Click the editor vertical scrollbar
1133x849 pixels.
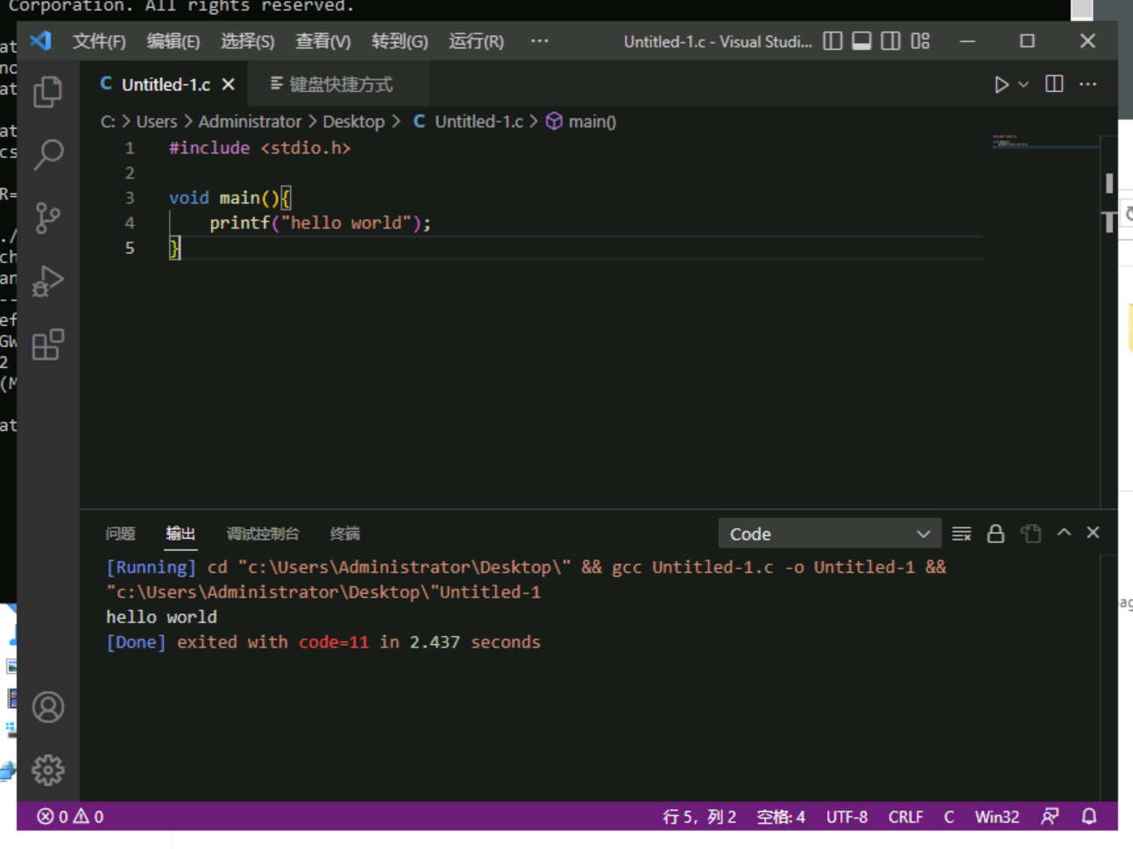1109,321
